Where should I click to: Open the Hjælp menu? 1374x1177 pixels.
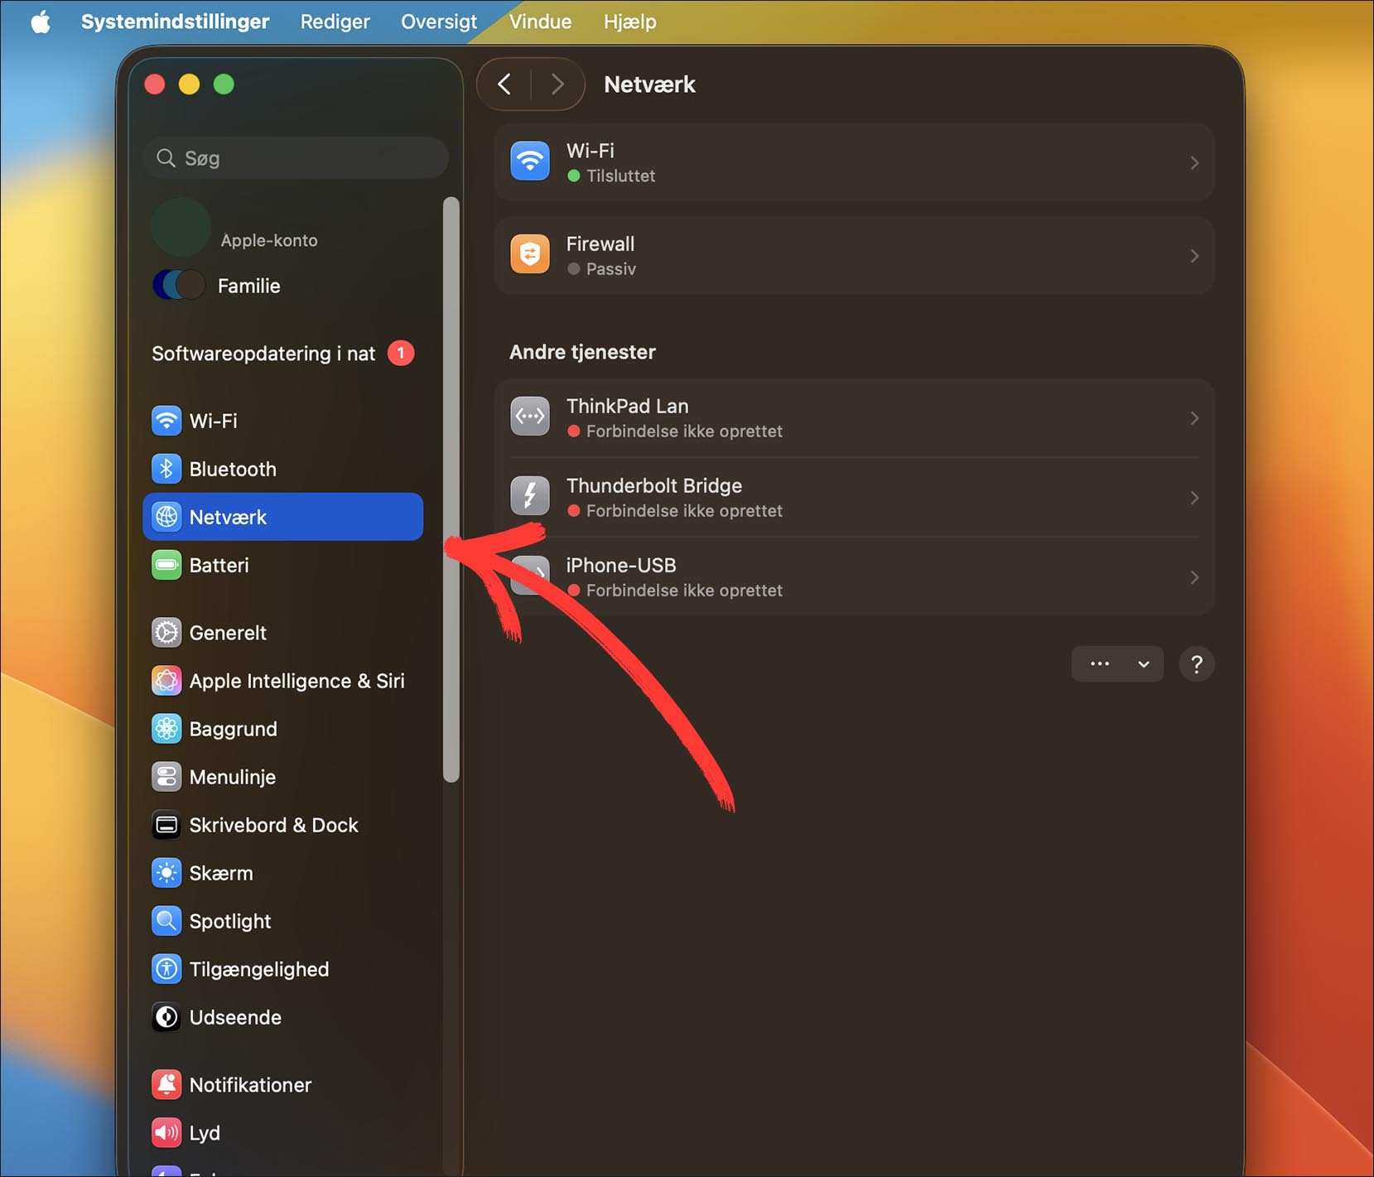(x=629, y=22)
